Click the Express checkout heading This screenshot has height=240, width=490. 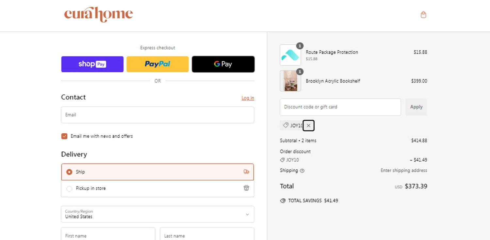pyautogui.click(x=157, y=48)
